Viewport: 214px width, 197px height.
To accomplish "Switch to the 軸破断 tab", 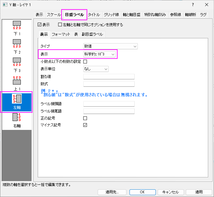I will tap(190, 15).
